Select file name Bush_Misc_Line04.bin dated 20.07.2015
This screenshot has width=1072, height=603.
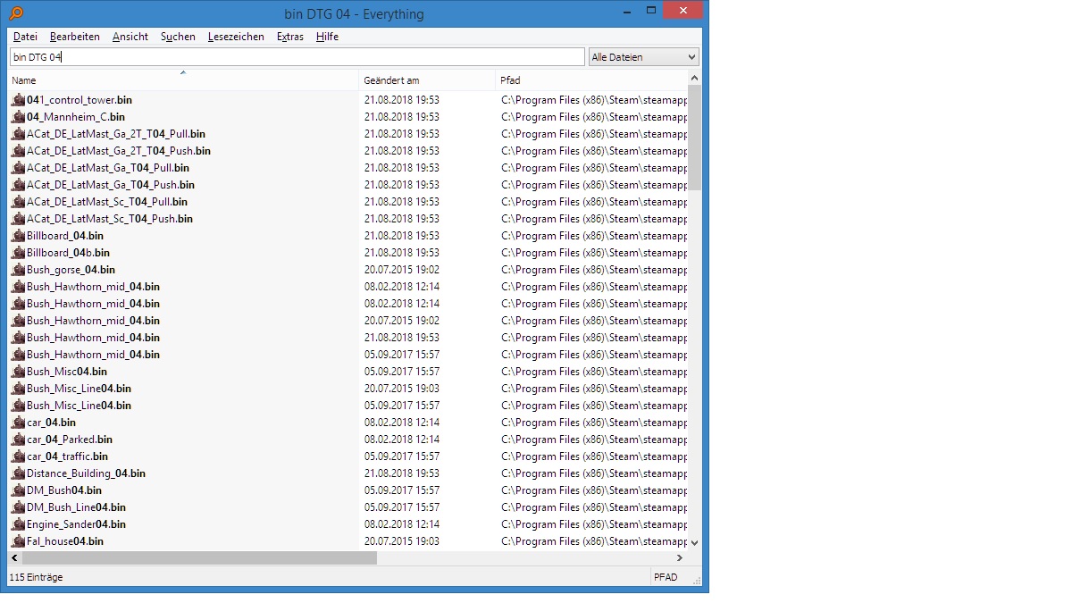[x=79, y=389]
